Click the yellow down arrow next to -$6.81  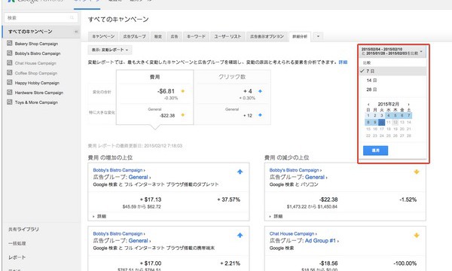(182, 91)
